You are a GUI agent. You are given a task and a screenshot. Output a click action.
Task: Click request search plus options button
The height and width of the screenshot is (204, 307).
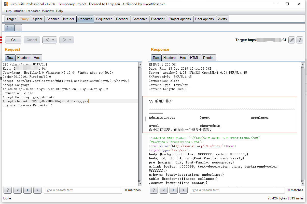pos(27,190)
